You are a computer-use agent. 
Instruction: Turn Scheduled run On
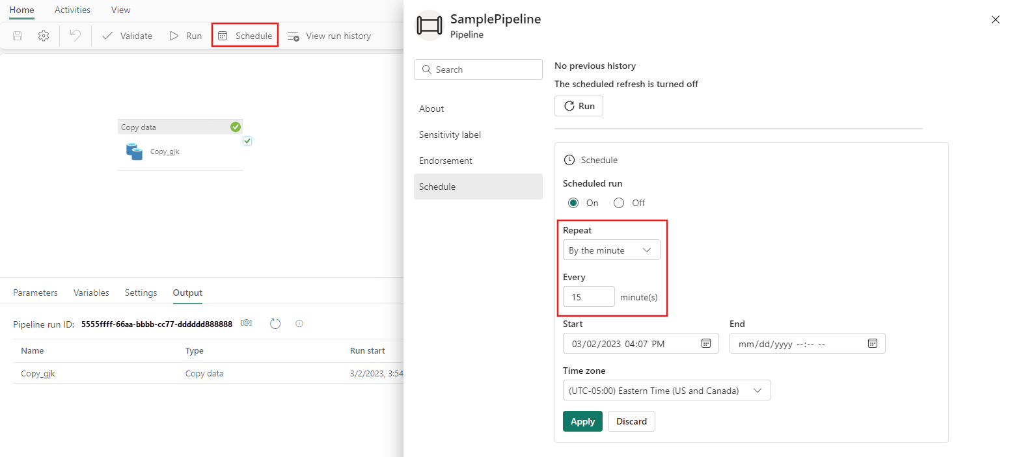[x=573, y=203]
